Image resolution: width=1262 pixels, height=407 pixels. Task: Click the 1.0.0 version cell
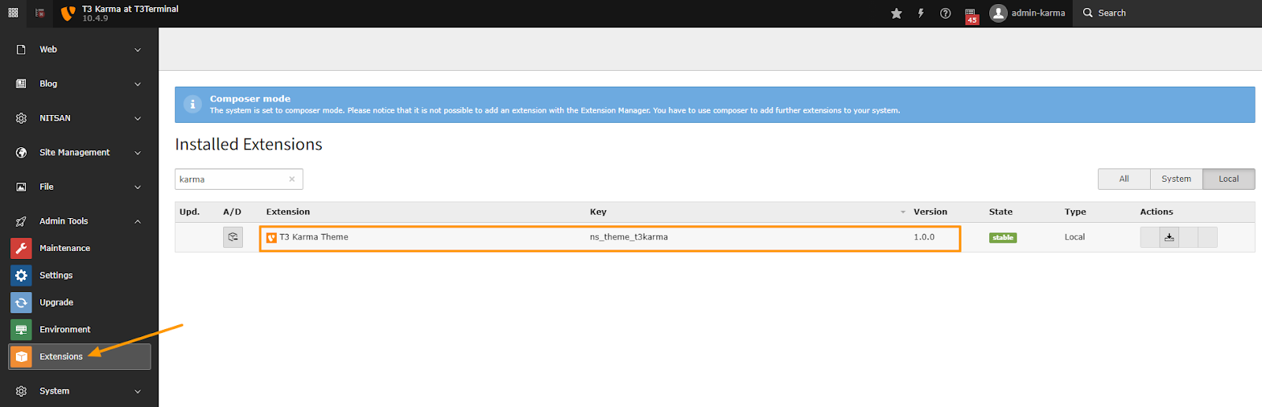coord(924,237)
